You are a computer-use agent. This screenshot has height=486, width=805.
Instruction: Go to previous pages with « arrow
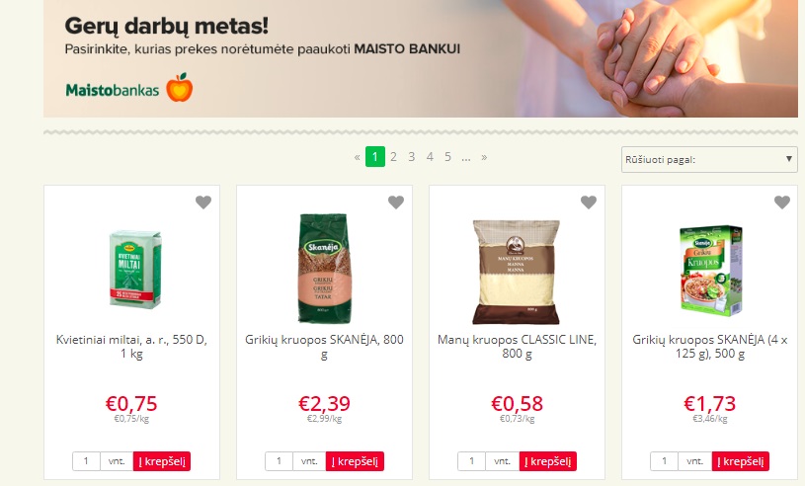(x=357, y=157)
